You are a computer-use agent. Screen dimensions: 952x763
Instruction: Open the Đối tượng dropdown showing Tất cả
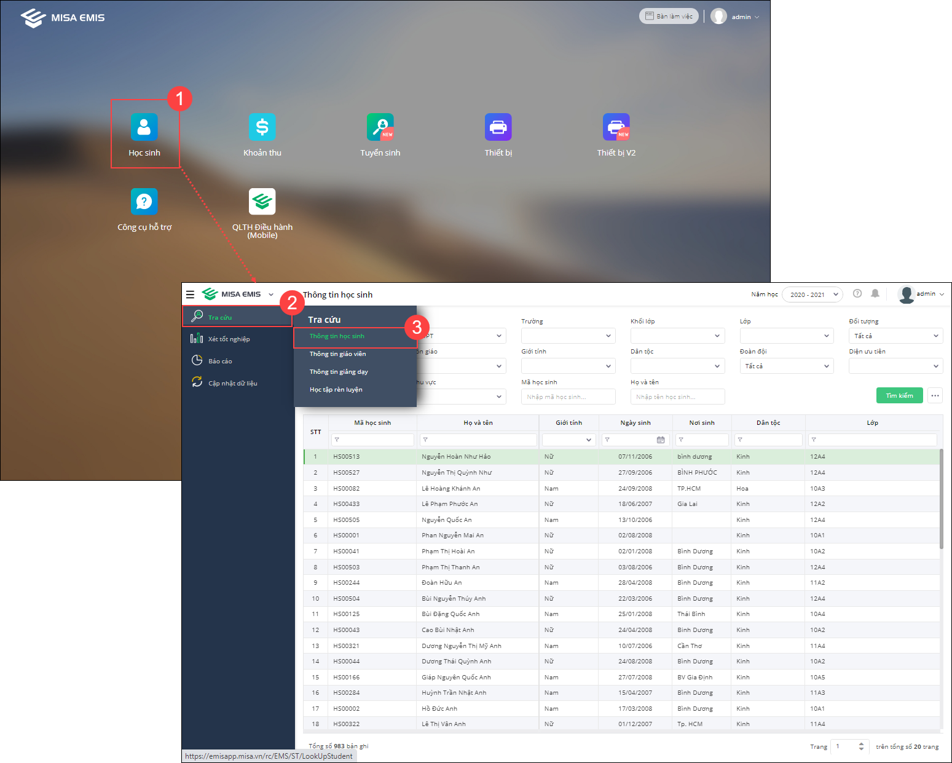tap(895, 336)
